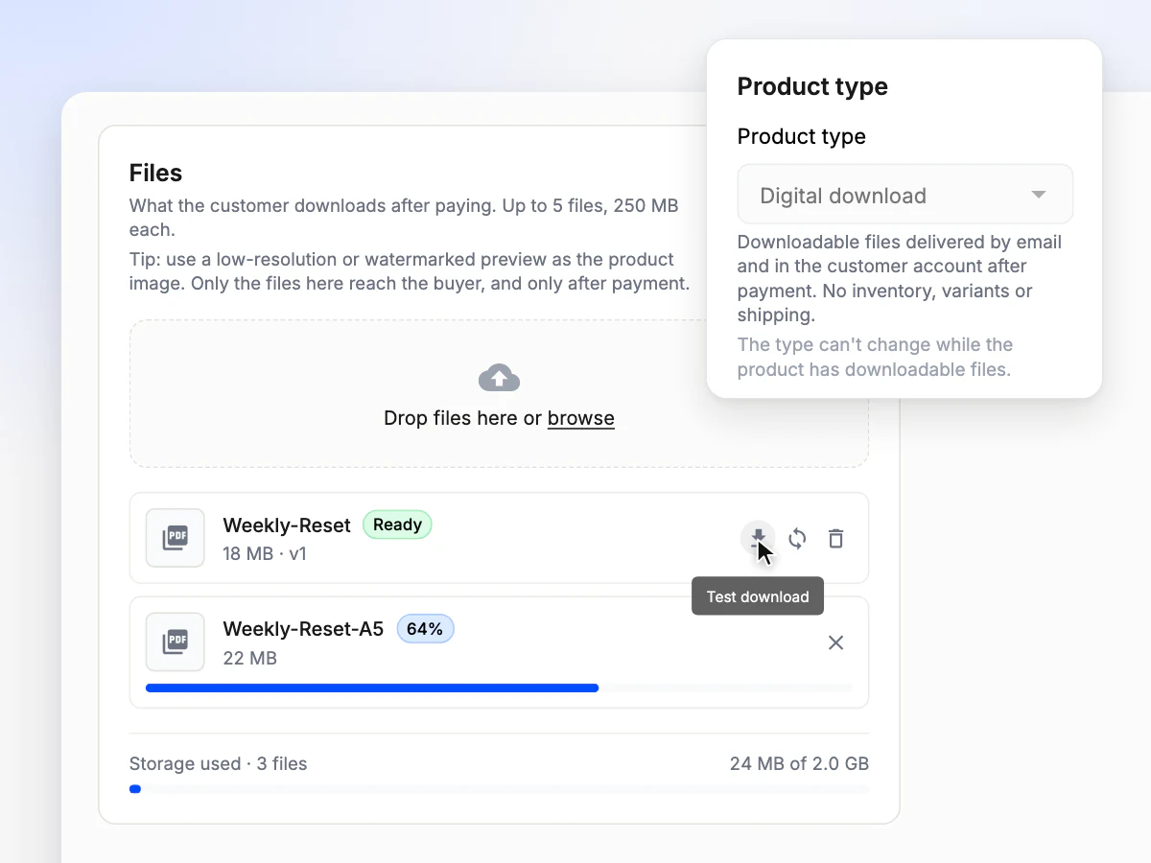Click the Weekly-Reset file name
Screen dimensions: 1151x863
click(287, 525)
